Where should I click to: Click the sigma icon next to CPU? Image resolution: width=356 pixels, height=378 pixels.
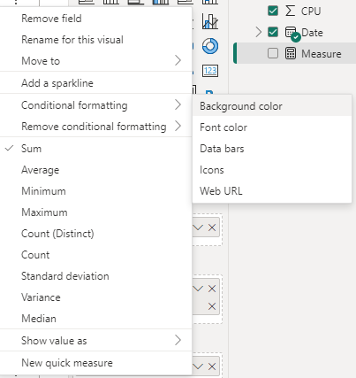(x=291, y=12)
